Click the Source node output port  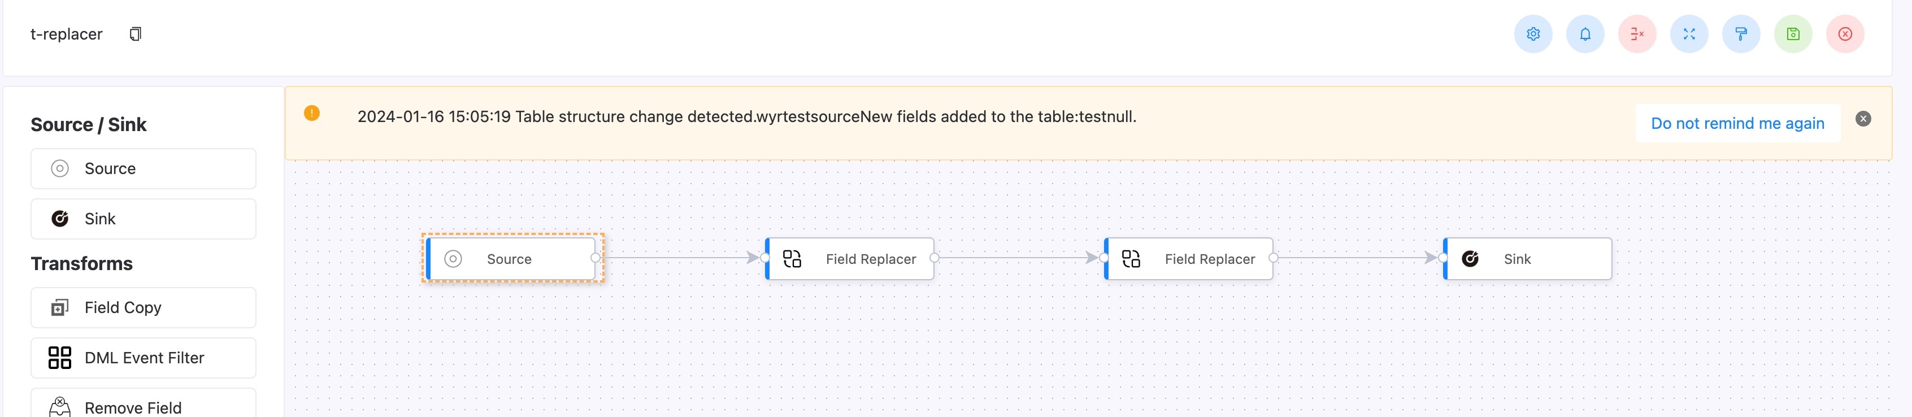(596, 258)
